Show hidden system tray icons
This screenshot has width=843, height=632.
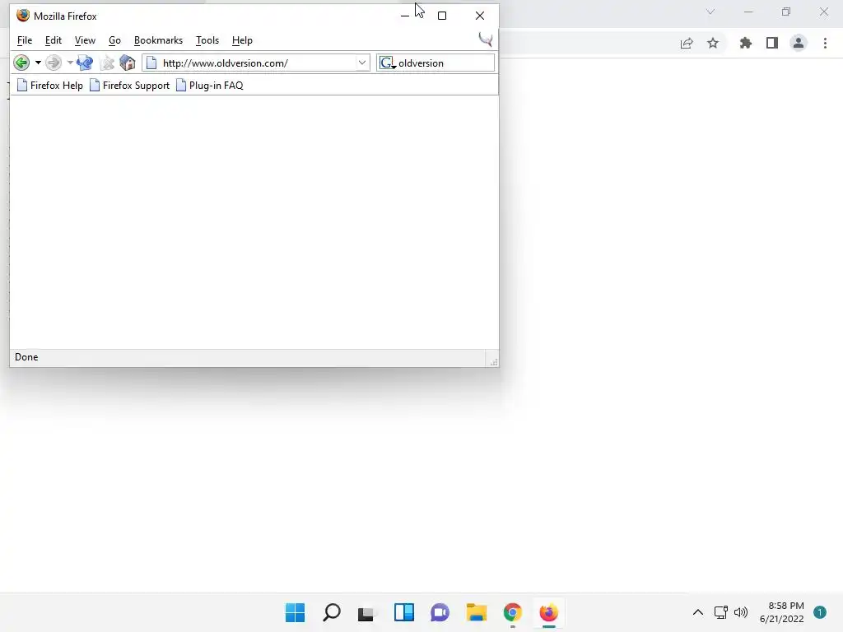point(698,612)
